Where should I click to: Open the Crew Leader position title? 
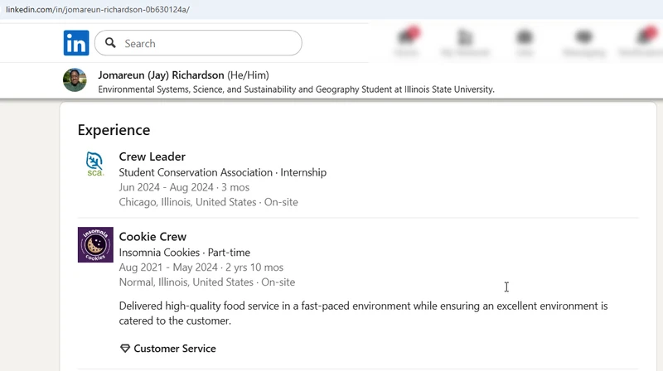coord(152,157)
